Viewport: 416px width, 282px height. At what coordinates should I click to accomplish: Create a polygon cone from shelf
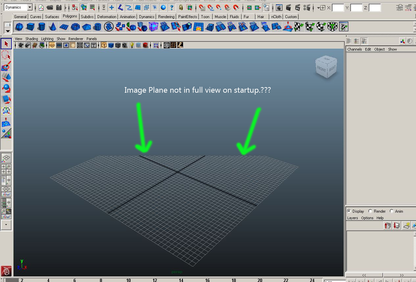pos(53,27)
